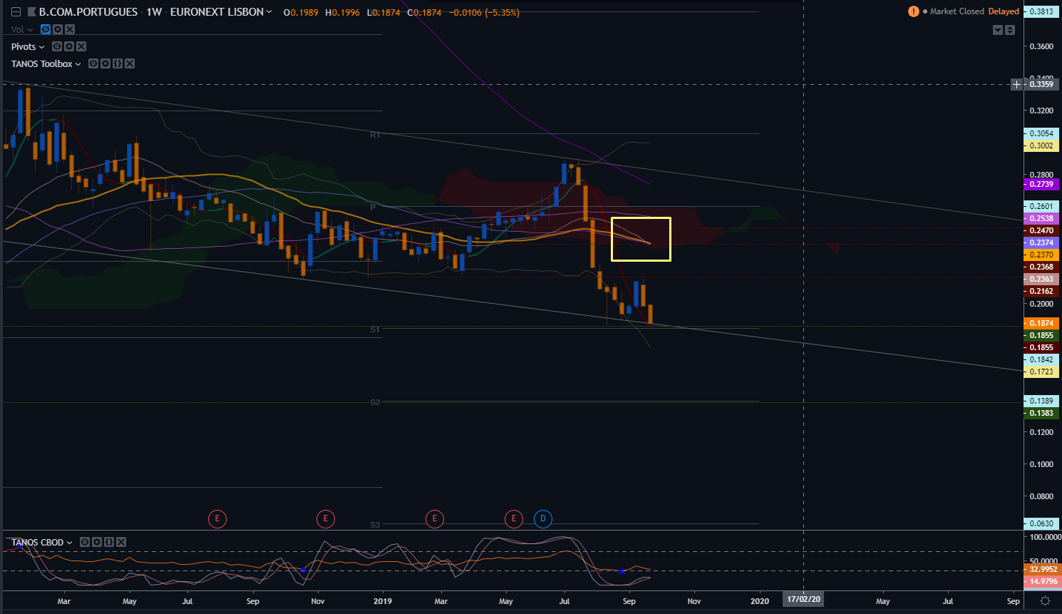This screenshot has width=1062, height=614.
Task: Hide the Pivots indicator with eye icon
Action: pyautogui.click(x=57, y=46)
